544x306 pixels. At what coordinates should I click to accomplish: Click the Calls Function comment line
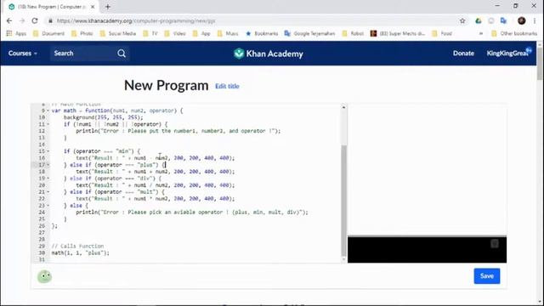pos(77,246)
